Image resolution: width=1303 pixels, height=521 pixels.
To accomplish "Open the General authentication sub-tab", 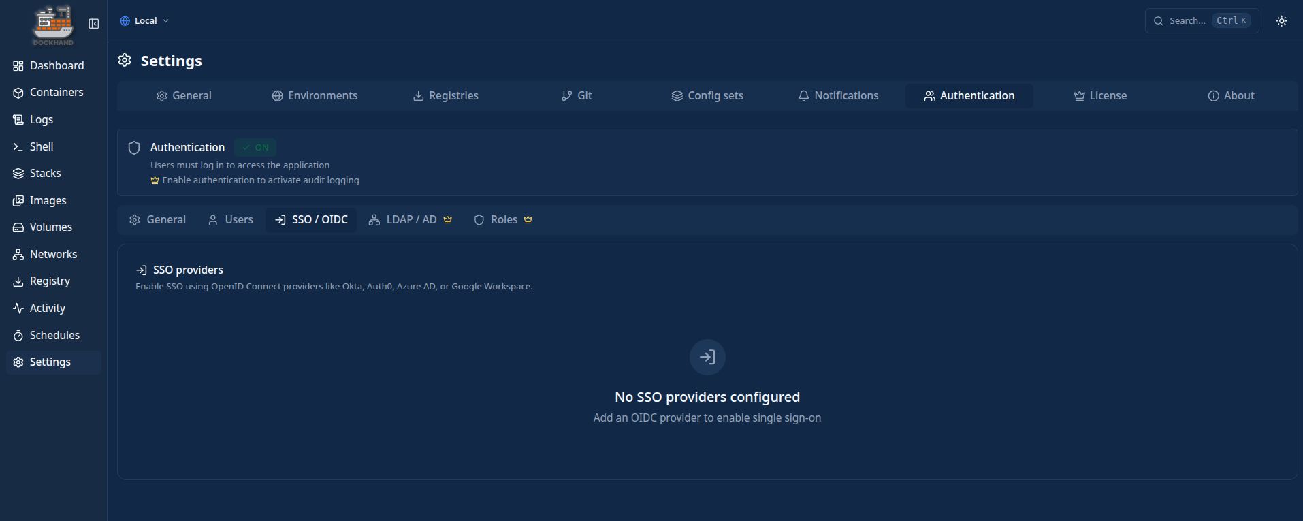I will coord(157,220).
